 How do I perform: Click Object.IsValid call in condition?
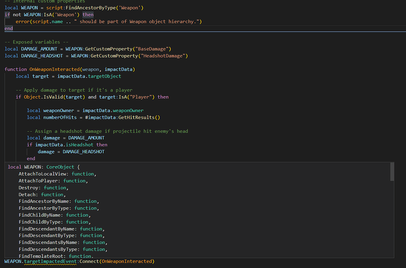coord(44,97)
